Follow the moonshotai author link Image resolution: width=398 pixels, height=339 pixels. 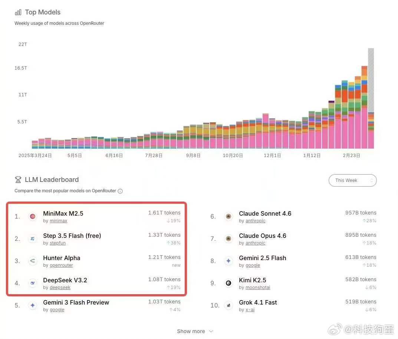point(258,288)
